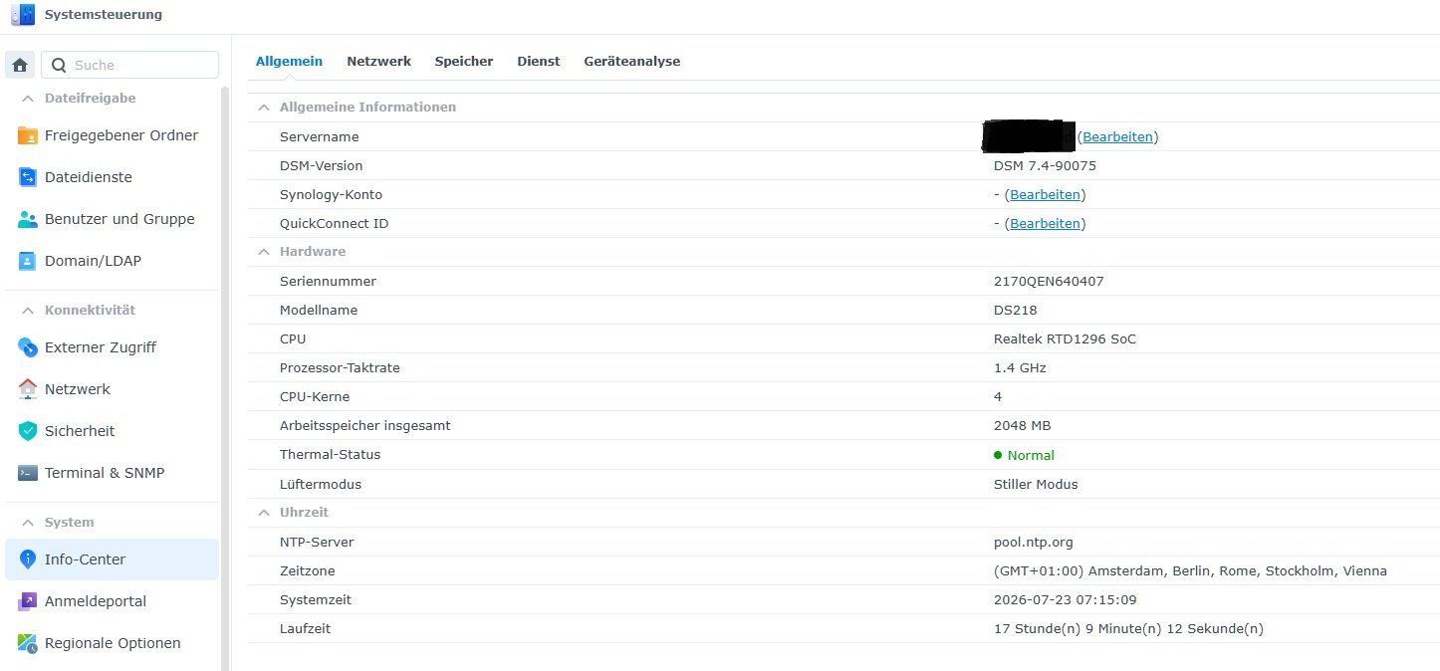Click the search magnifier icon
The height and width of the screenshot is (671, 1440).
(x=59, y=65)
